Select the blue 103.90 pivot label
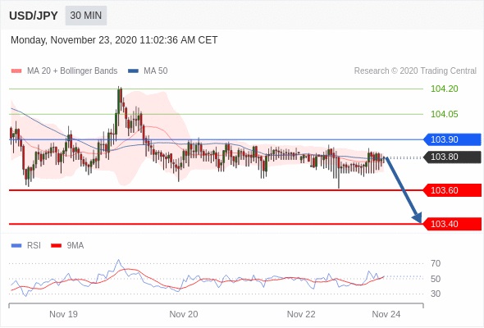Image resolution: width=484 pixels, height=328 pixels. coord(451,139)
